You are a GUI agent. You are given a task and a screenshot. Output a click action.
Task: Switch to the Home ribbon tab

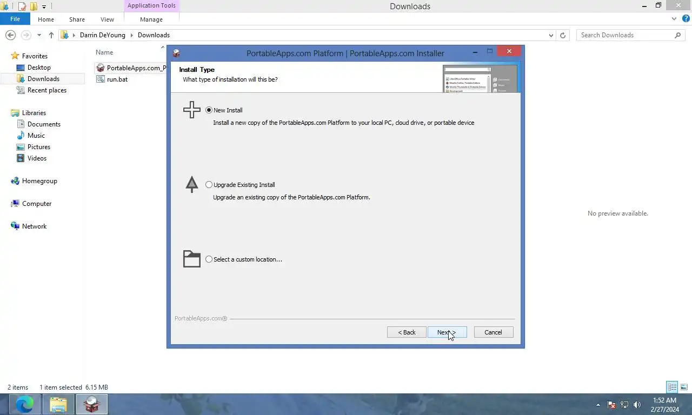pos(46,19)
